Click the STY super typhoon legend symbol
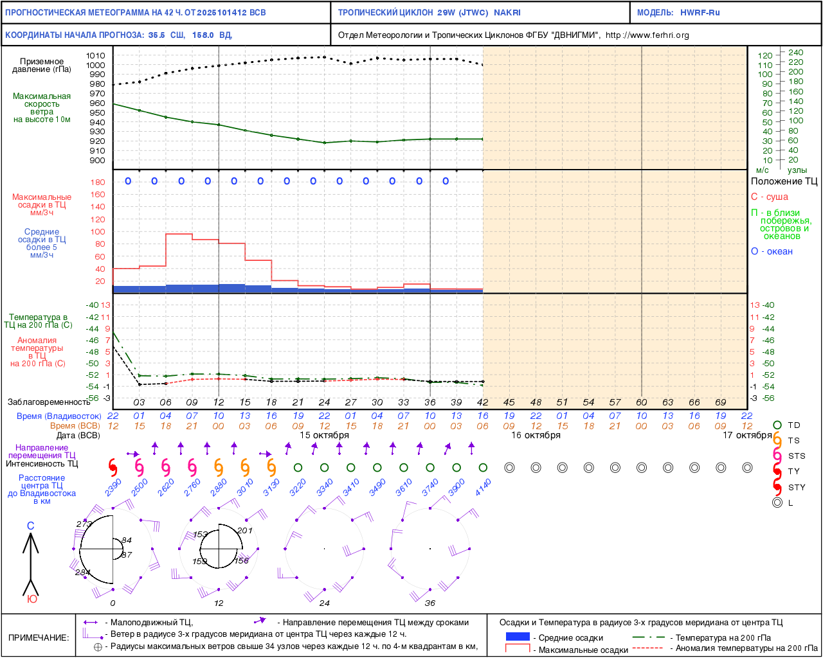823x658 pixels. [x=777, y=487]
